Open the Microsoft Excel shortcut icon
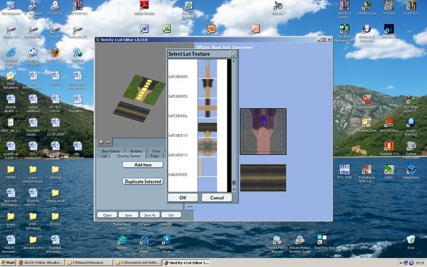 [166, 29]
